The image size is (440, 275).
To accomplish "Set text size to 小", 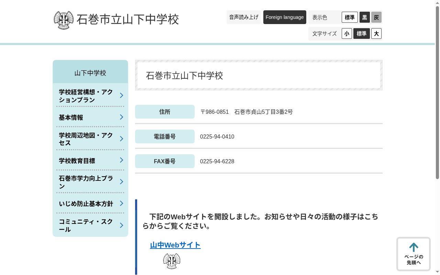I will [347, 33].
